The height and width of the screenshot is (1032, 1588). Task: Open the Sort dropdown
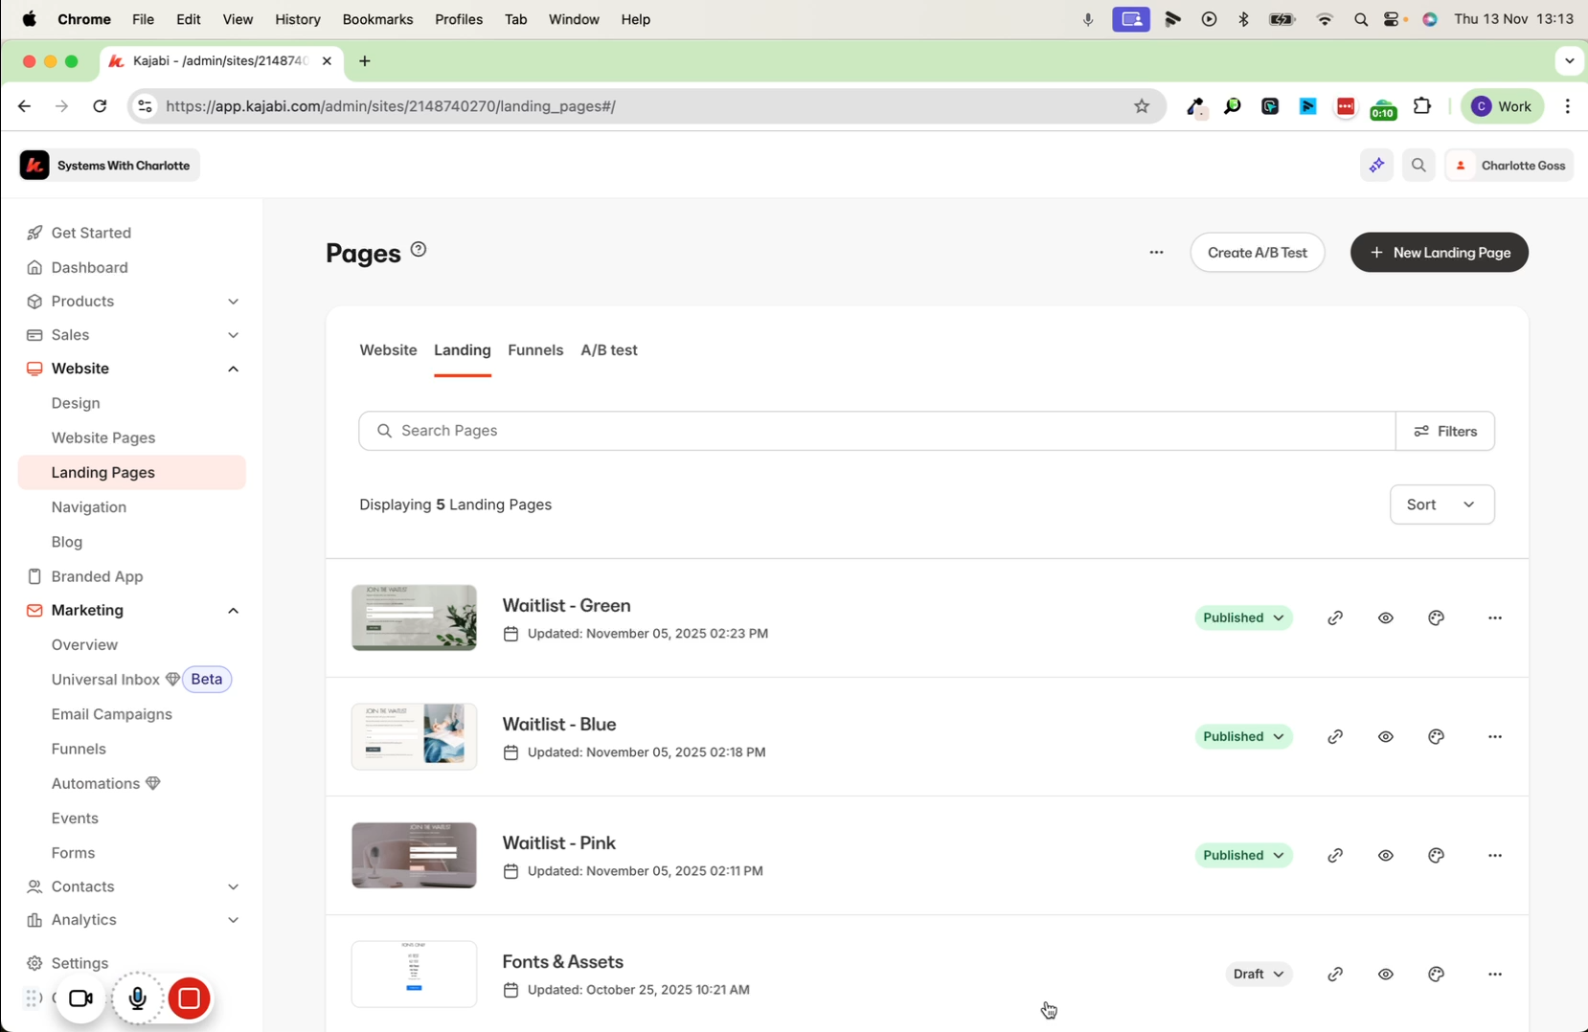tap(1441, 505)
